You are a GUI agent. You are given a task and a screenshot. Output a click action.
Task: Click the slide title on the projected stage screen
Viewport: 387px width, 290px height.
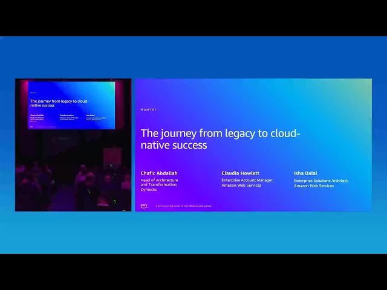[x=59, y=103]
